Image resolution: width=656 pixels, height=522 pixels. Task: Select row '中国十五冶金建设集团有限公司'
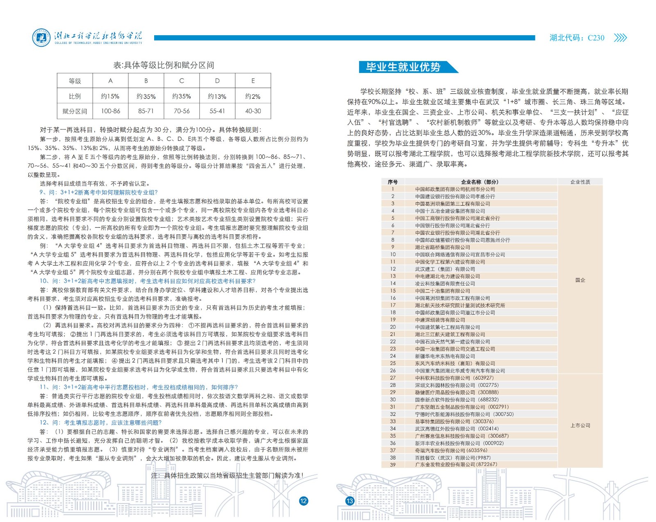coord(469,211)
